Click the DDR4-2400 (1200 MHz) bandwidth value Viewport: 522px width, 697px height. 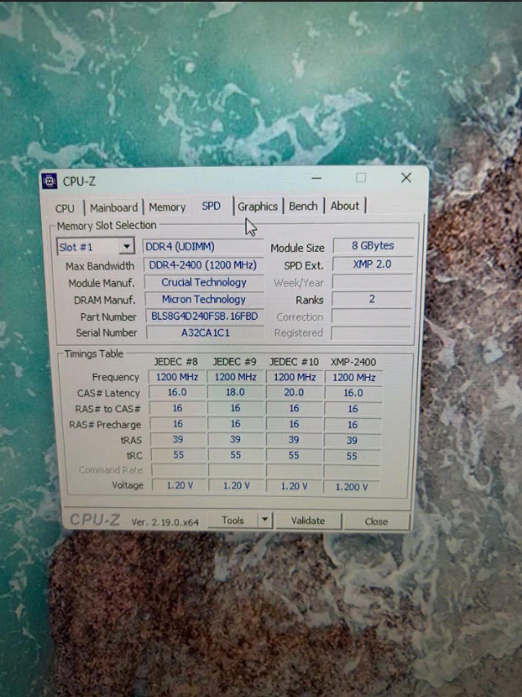click(203, 265)
